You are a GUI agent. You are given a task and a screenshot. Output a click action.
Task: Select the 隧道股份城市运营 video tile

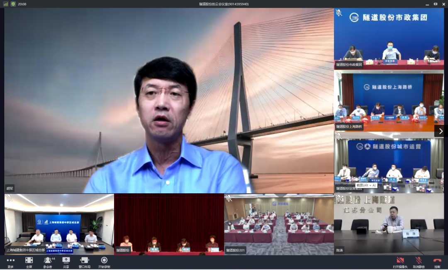click(389, 162)
